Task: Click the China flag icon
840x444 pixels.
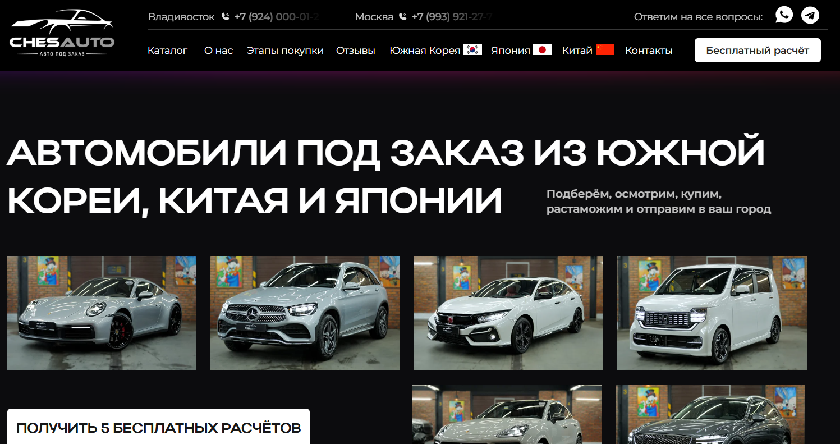Action: [605, 50]
